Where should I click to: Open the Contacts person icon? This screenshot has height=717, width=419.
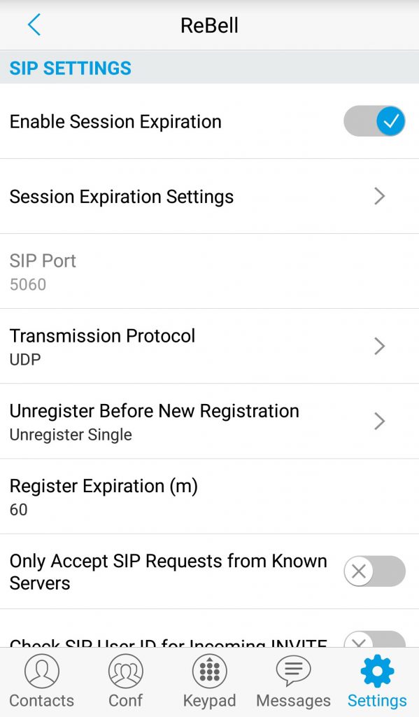coord(41,671)
